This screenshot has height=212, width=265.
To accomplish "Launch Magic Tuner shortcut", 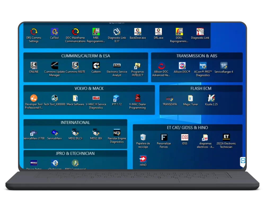I will point(191,98).
